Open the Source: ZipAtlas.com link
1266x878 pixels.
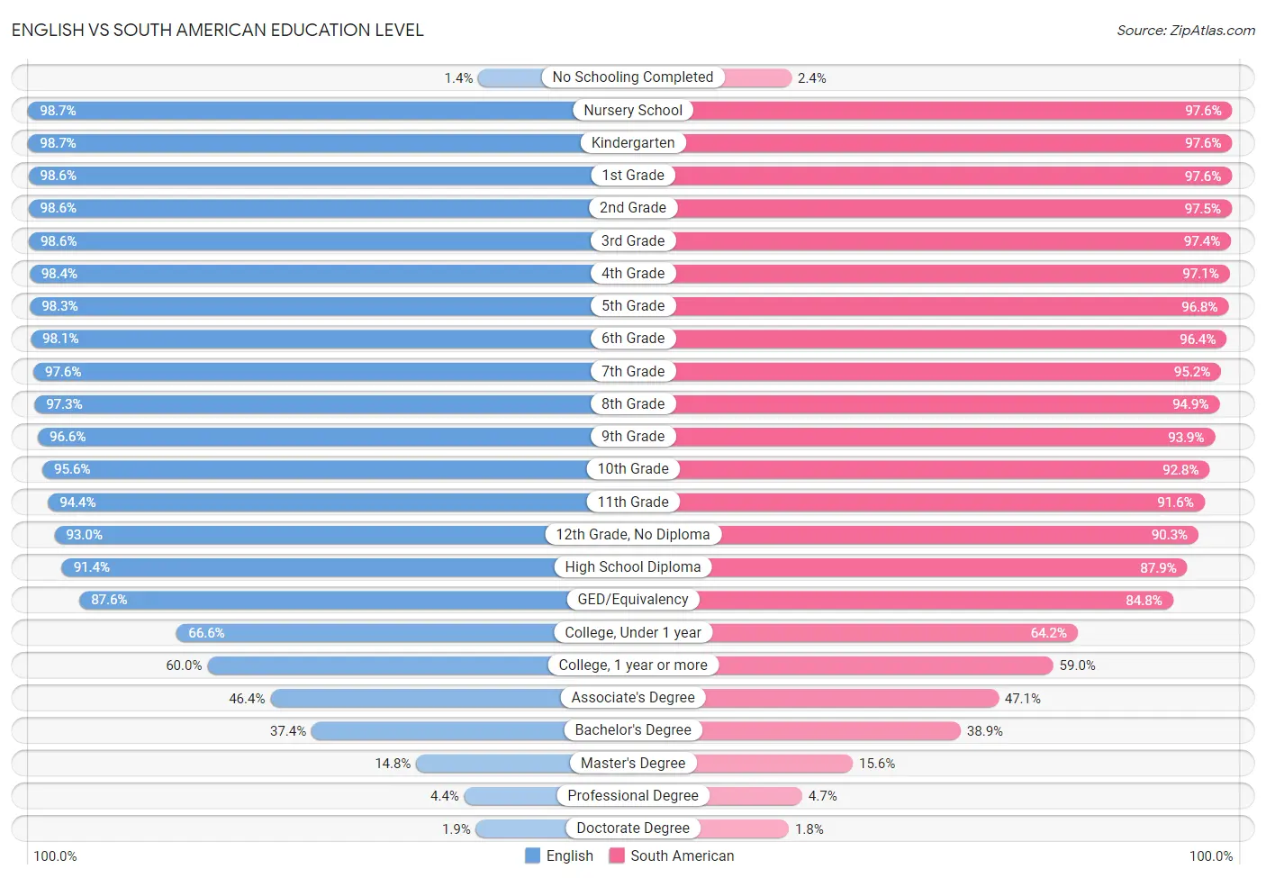[x=1186, y=31]
